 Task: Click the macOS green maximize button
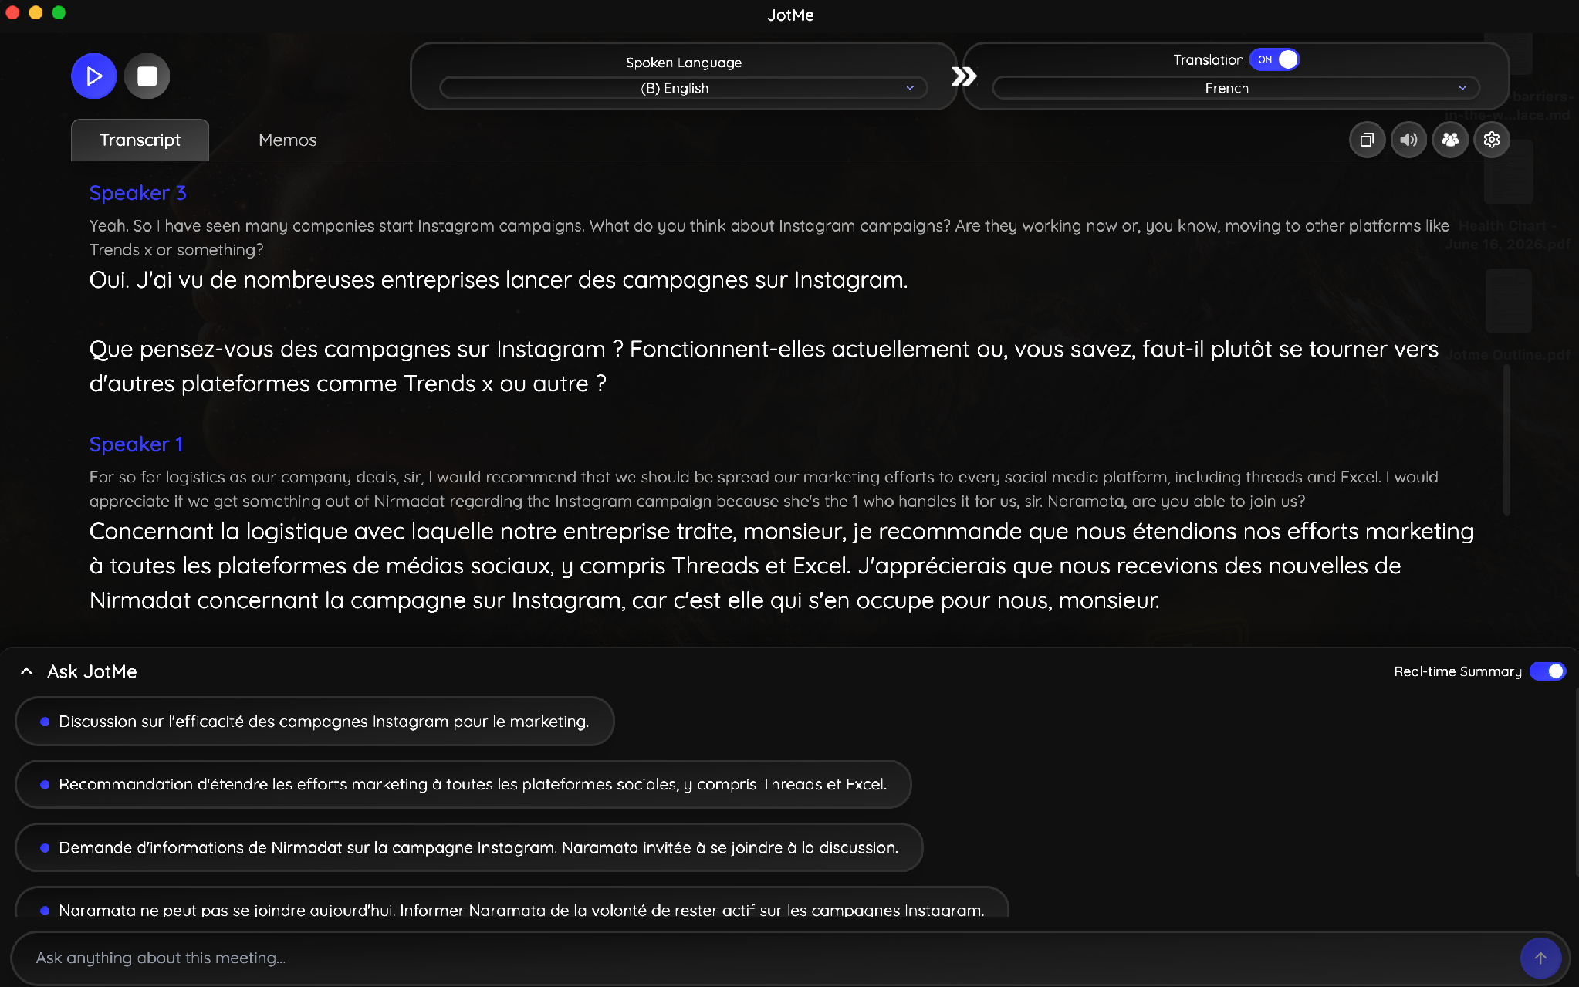point(59,12)
